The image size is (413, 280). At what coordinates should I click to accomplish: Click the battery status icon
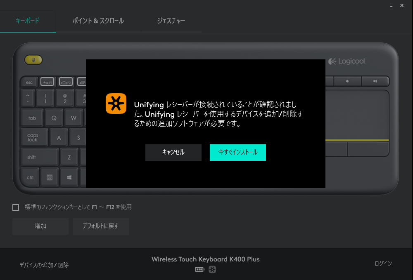(199, 269)
